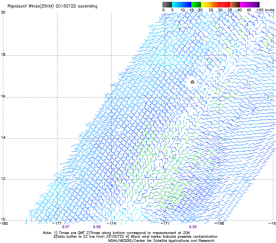276x243 pixels.
Task: Click 'Black wind barbs indicate possible contamination' note
Action: pos(174,237)
